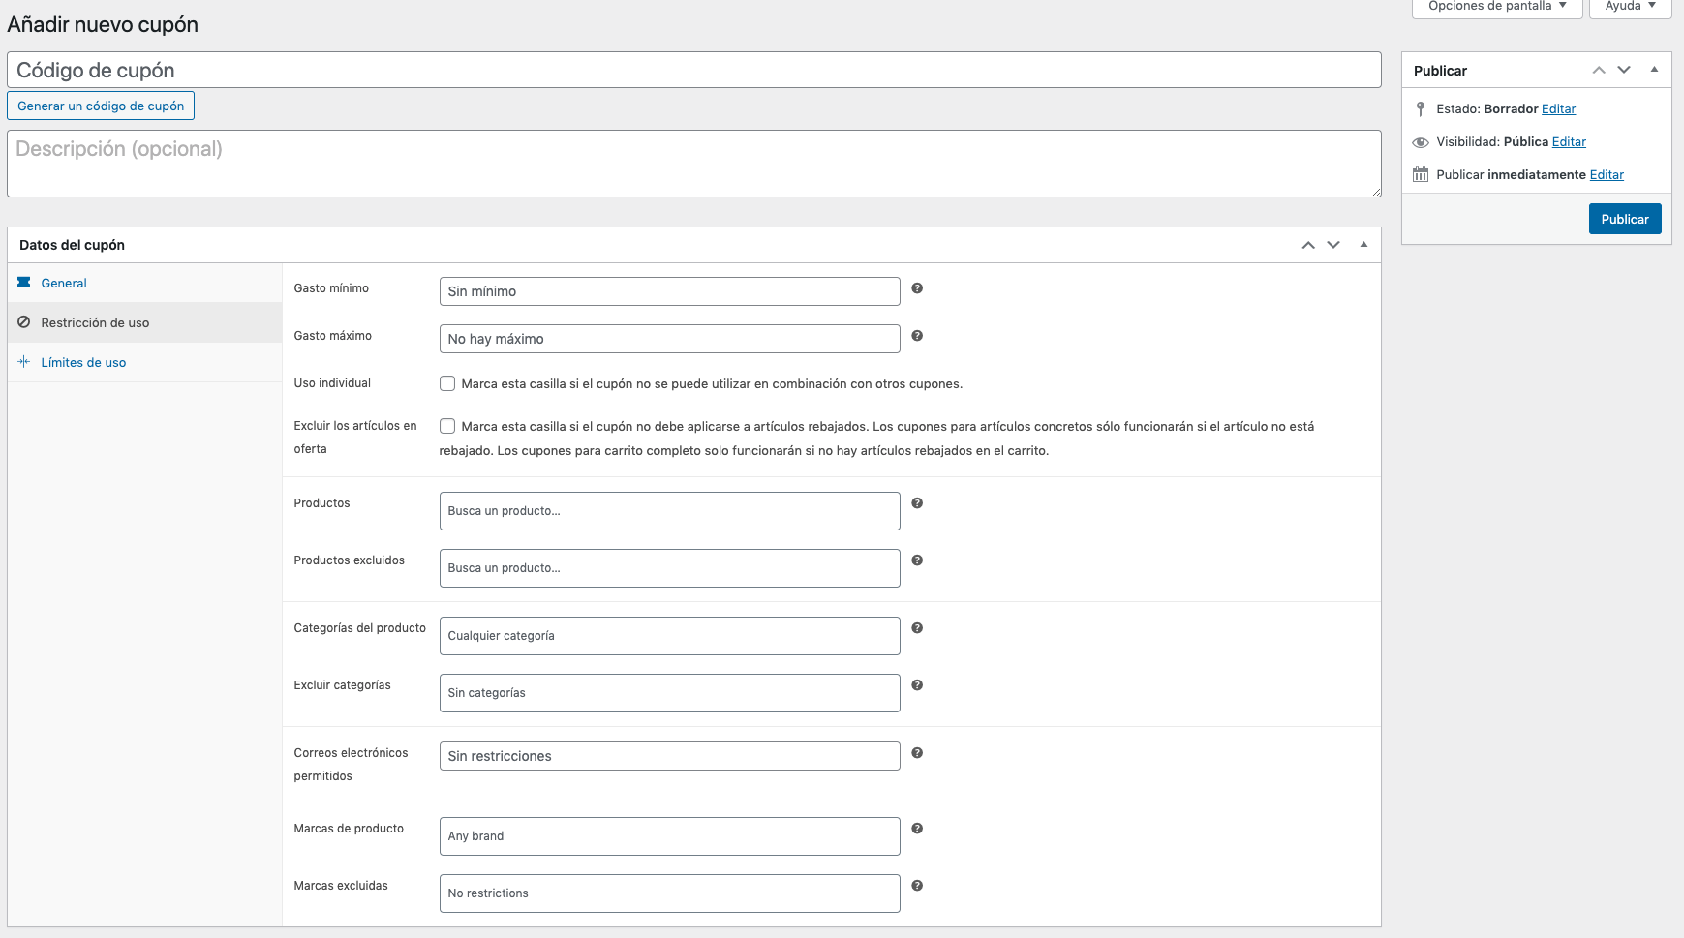The width and height of the screenshot is (1684, 938).
Task: Edit the Estado Borrador status
Action: (1558, 109)
